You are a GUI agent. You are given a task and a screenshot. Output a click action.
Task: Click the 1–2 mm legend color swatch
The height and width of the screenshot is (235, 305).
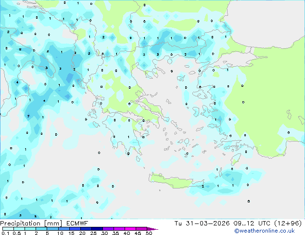(30, 229)
